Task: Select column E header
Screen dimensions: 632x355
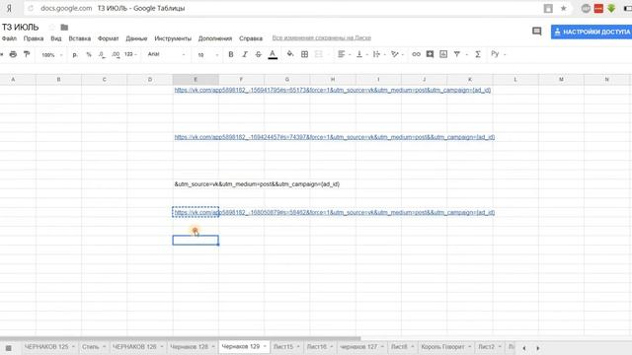Action: tap(196, 79)
